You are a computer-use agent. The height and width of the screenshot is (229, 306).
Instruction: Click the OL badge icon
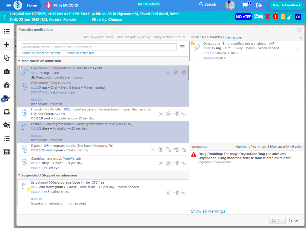[298, 17]
